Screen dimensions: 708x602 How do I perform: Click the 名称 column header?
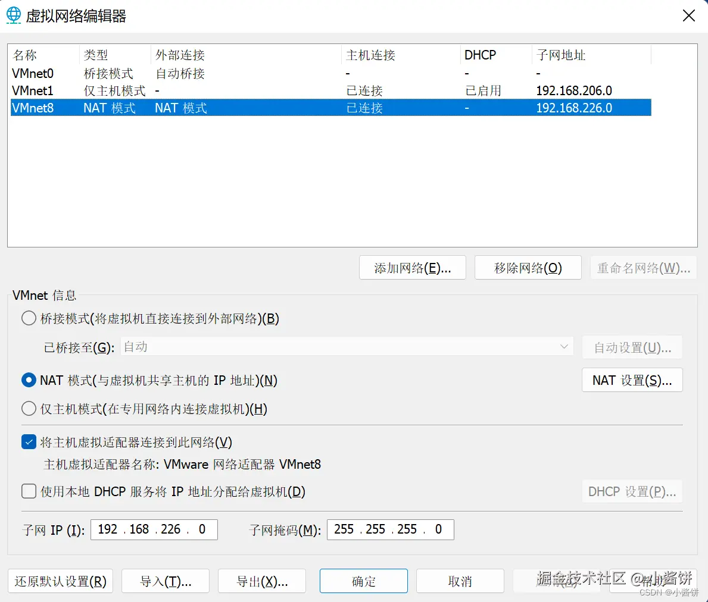click(x=44, y=55)
